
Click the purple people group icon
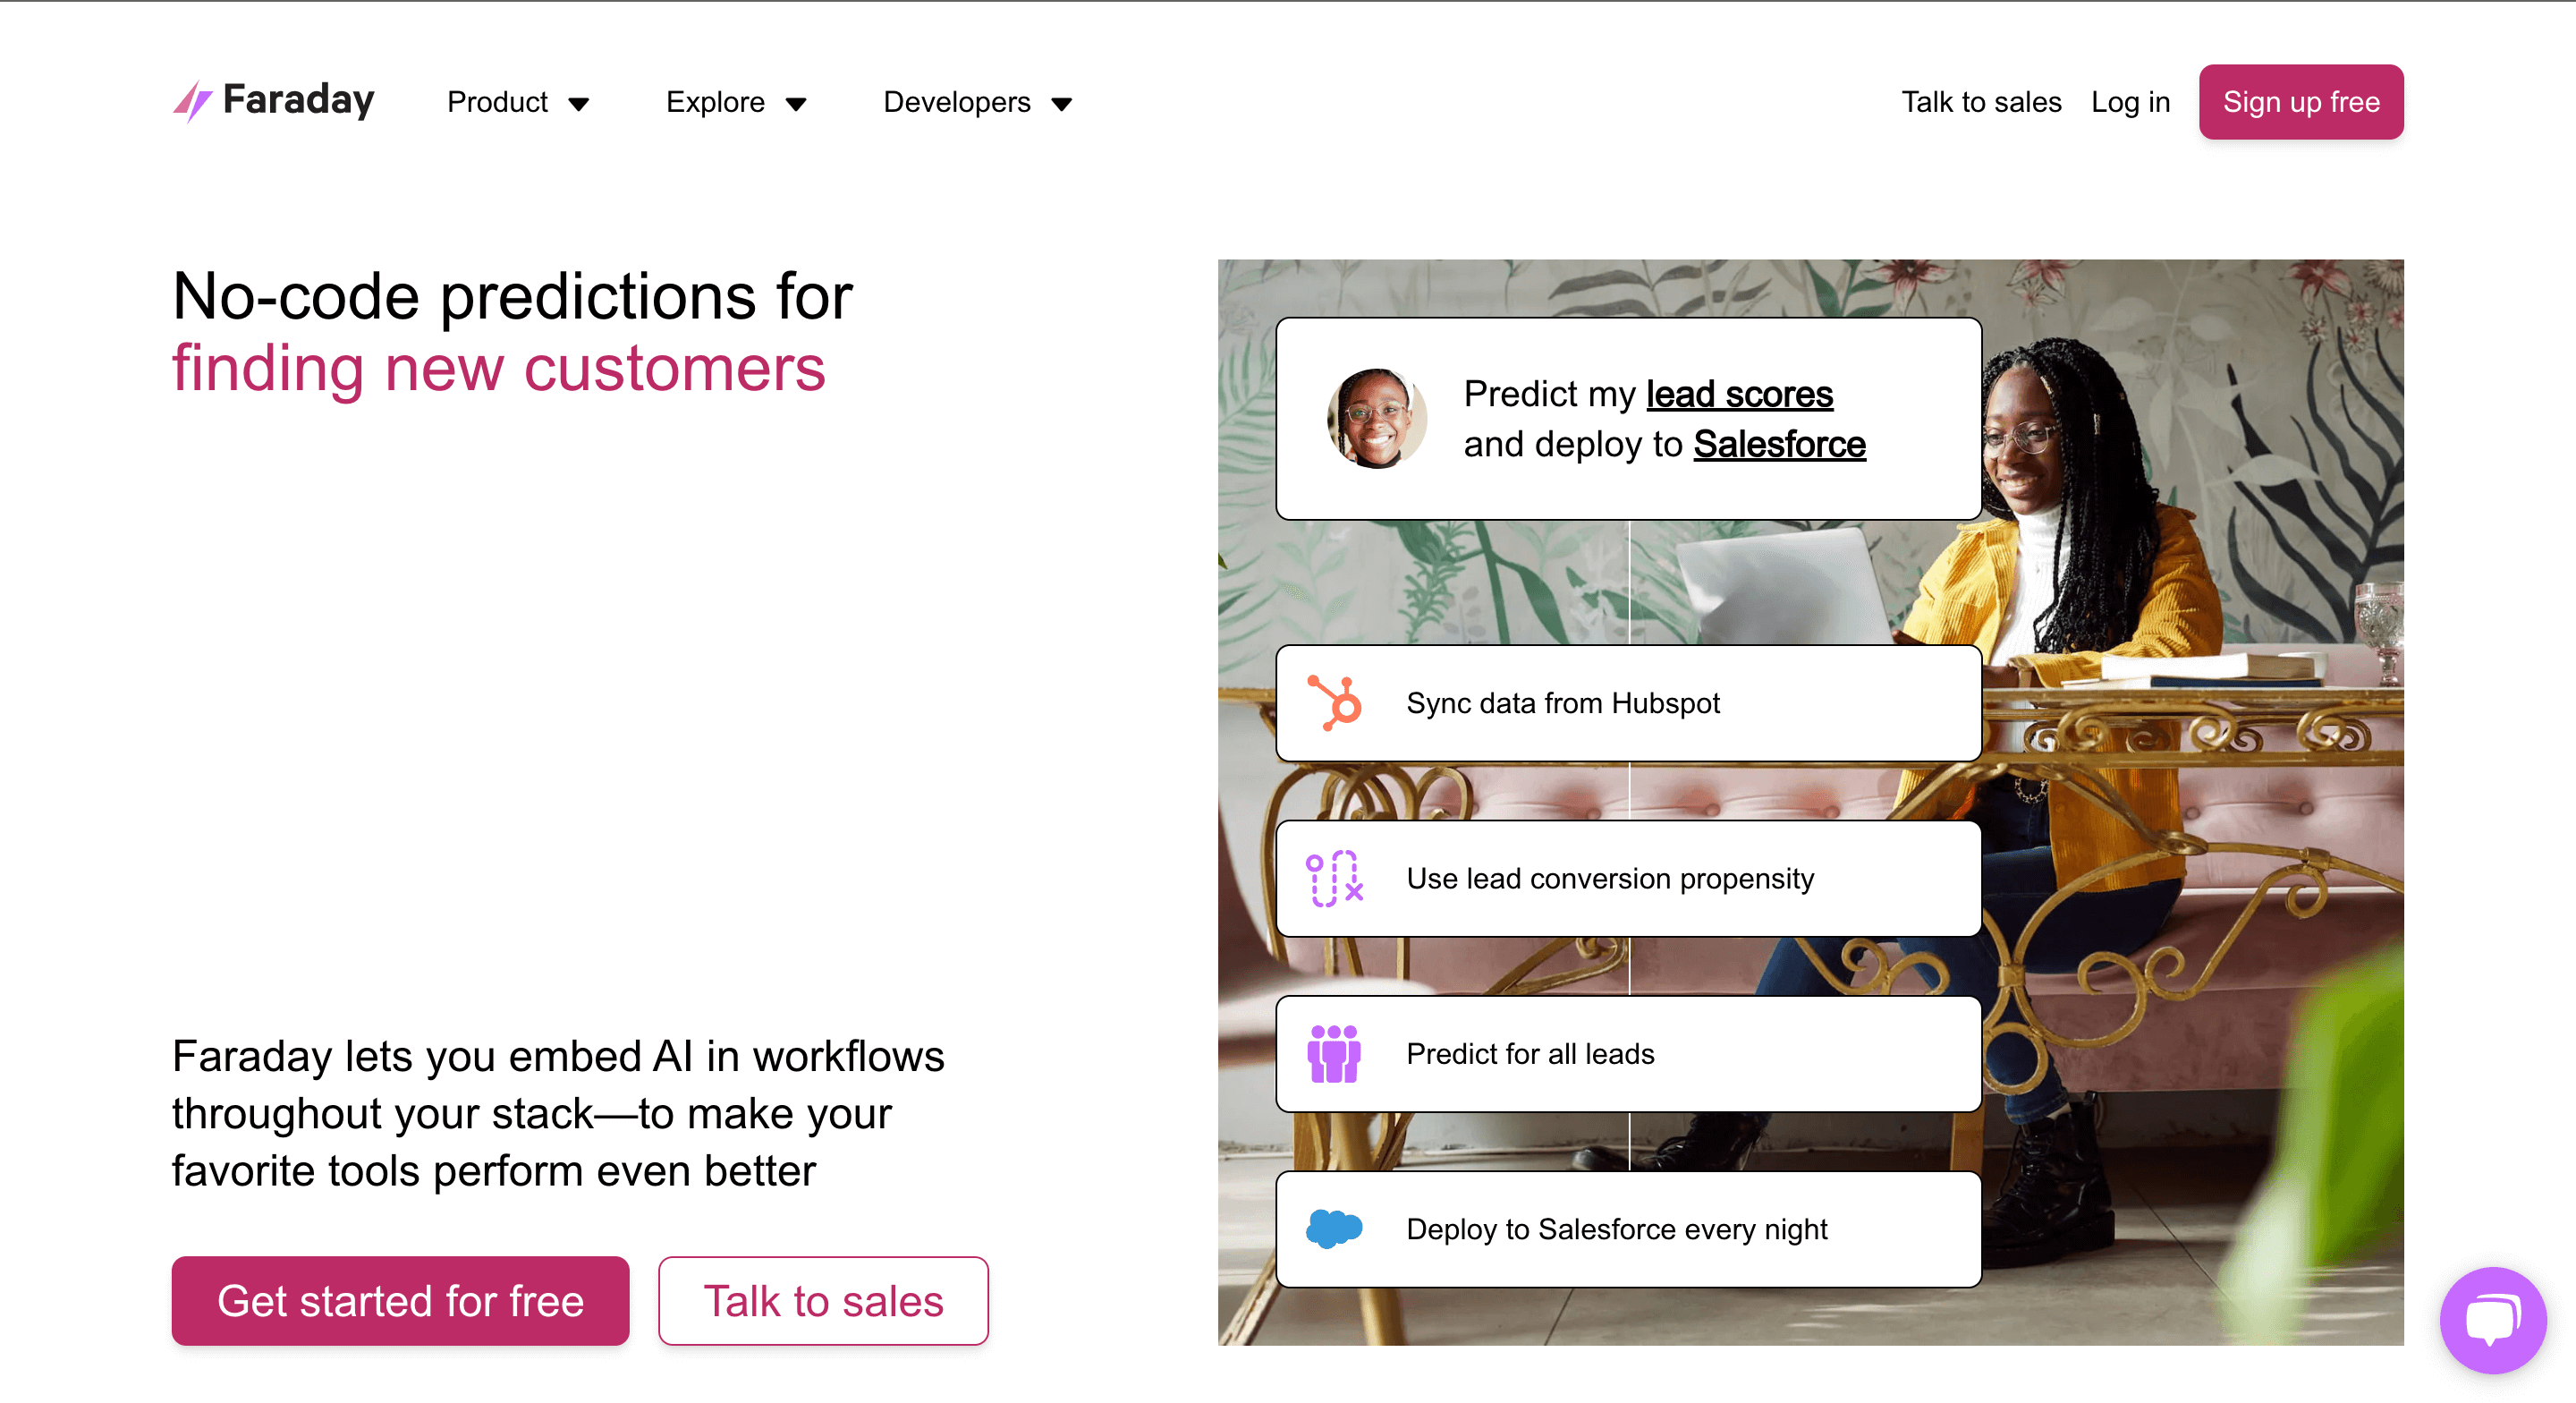1334,1054
